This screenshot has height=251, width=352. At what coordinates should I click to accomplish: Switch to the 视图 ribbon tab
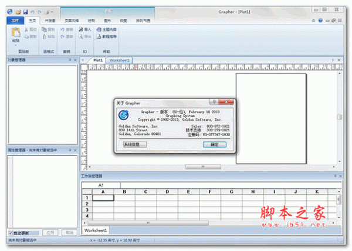point(123,21)
